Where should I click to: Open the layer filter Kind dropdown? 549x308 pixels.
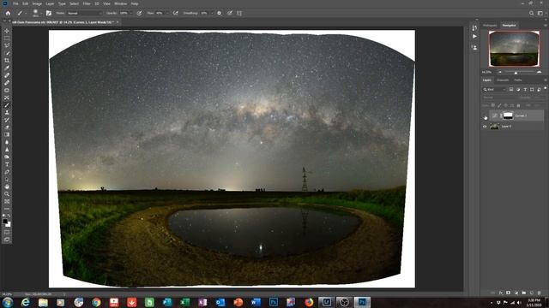tap(494, 90)
